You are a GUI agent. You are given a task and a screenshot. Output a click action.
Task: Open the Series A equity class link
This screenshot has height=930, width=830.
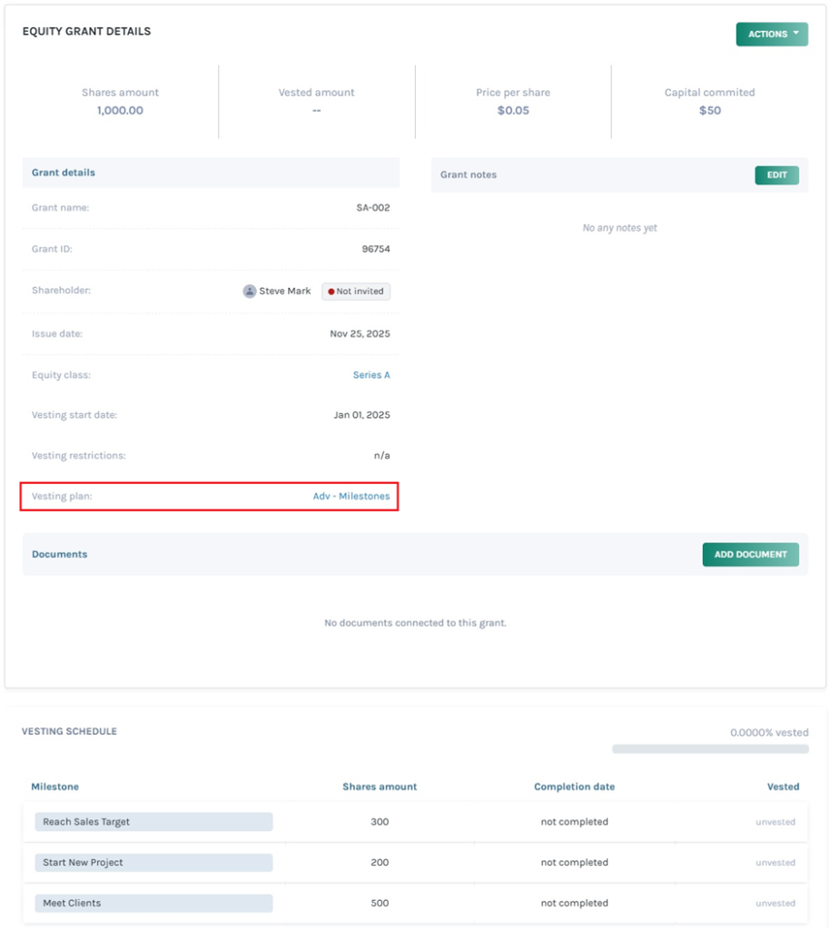tap(371, 375)
